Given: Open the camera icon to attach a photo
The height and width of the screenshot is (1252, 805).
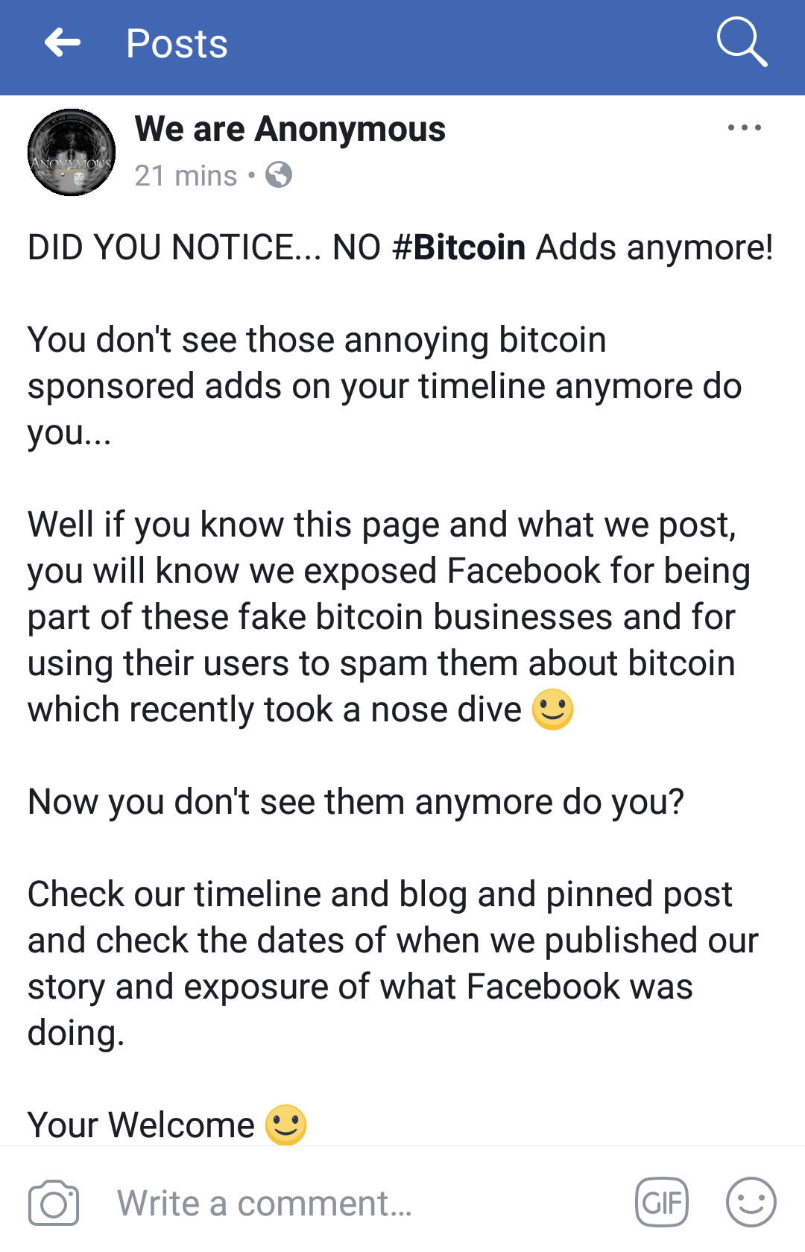Looking at the screenshot, I should [53, 1201].
